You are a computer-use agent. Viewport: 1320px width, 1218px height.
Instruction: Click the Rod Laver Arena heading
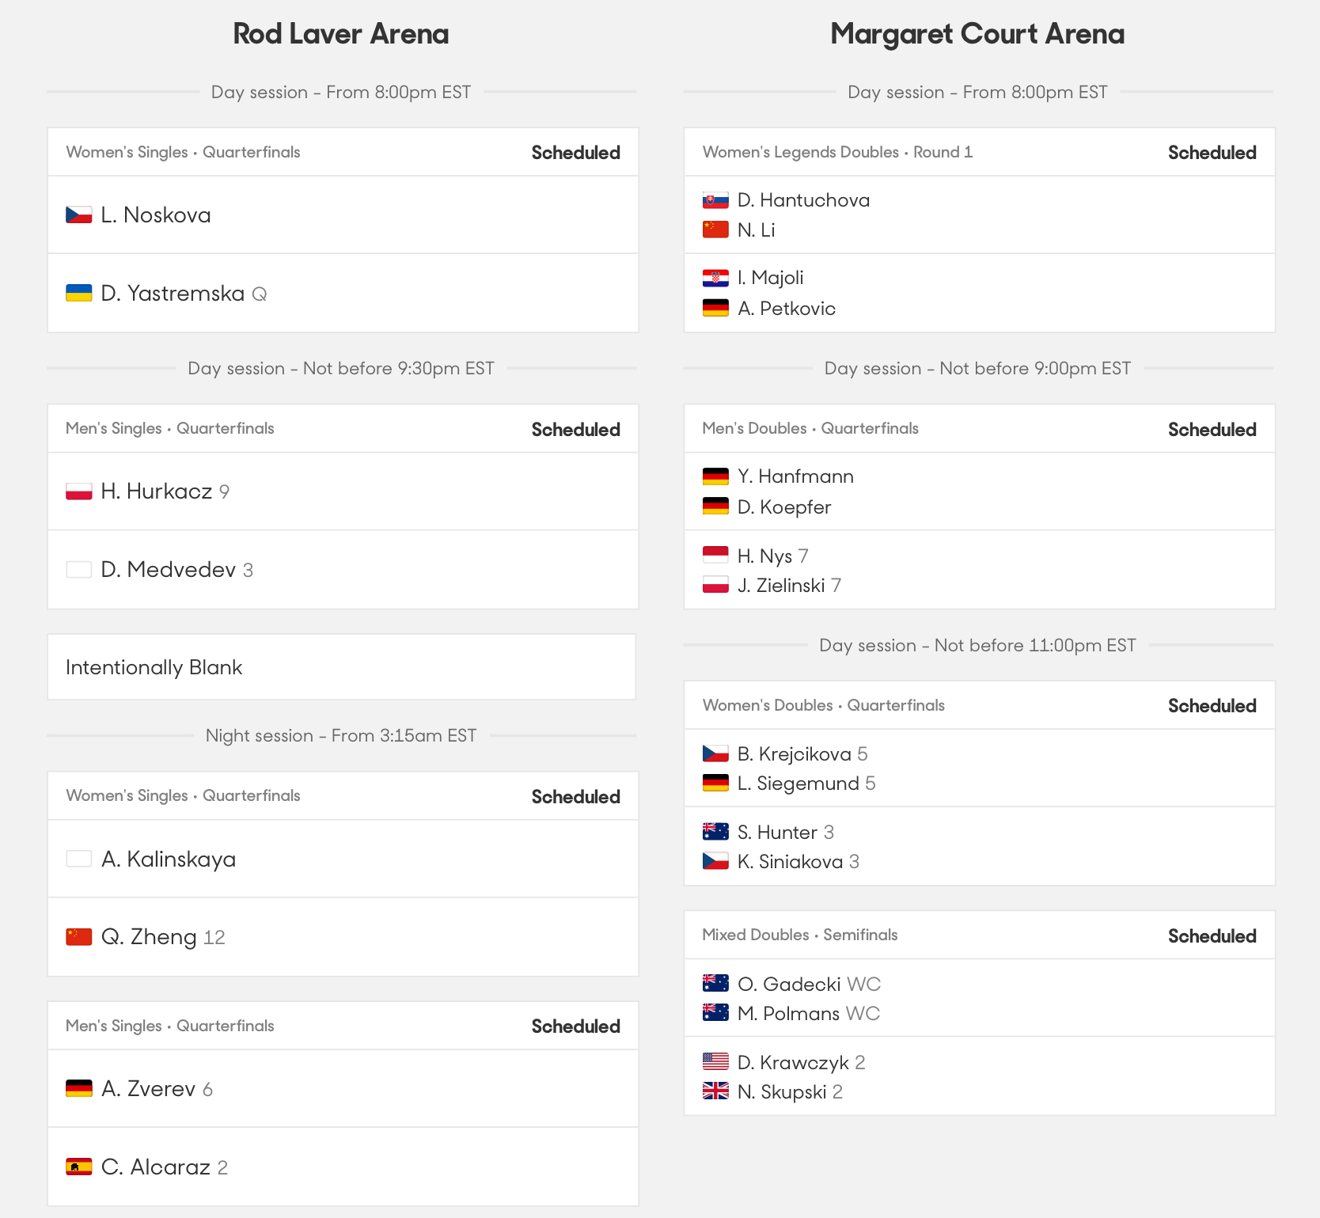click(341, 34)
